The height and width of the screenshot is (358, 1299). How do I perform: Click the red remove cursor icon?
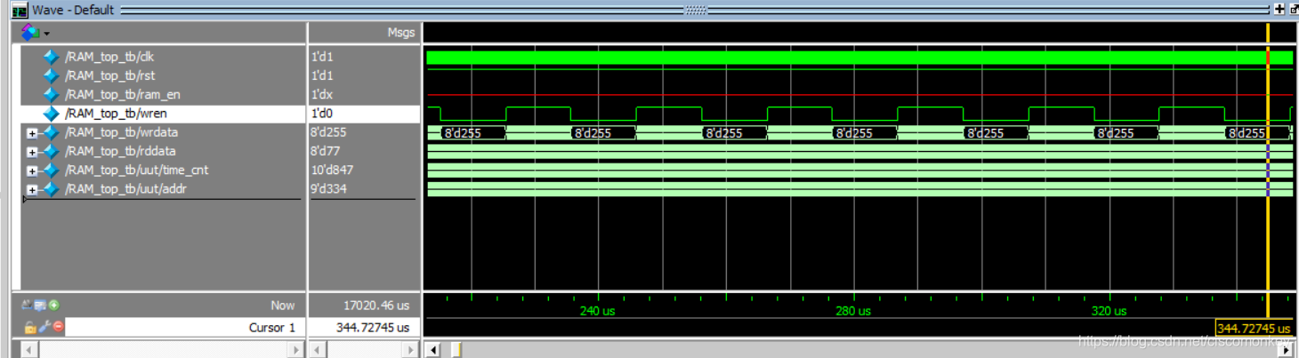click(x=58, y=327)
